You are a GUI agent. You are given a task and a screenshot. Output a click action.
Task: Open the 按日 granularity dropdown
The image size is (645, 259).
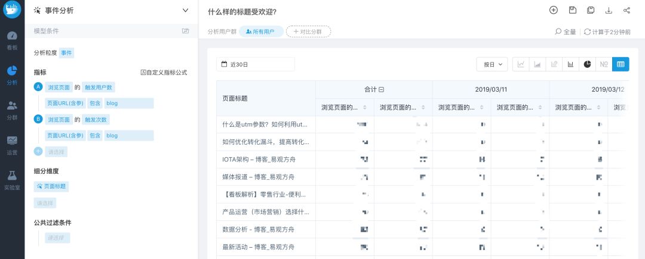[492, 64]
